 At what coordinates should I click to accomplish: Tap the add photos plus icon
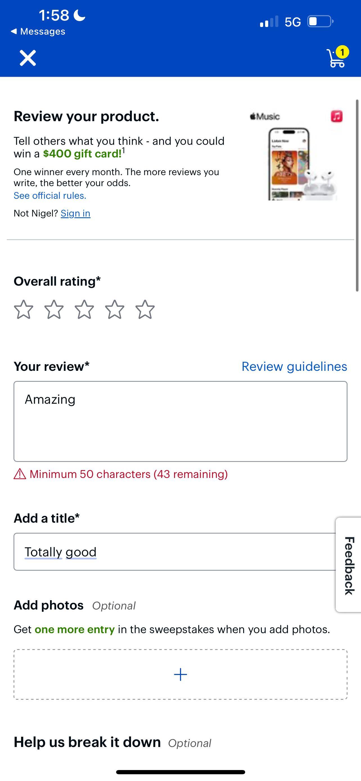point(180,674)
